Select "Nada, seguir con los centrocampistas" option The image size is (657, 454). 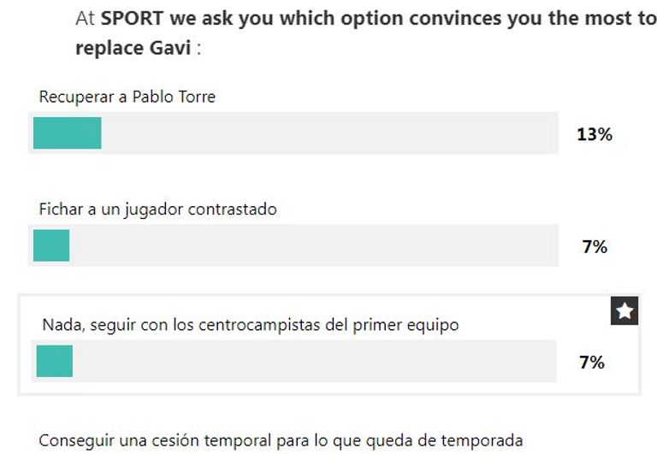coord(251,325)
